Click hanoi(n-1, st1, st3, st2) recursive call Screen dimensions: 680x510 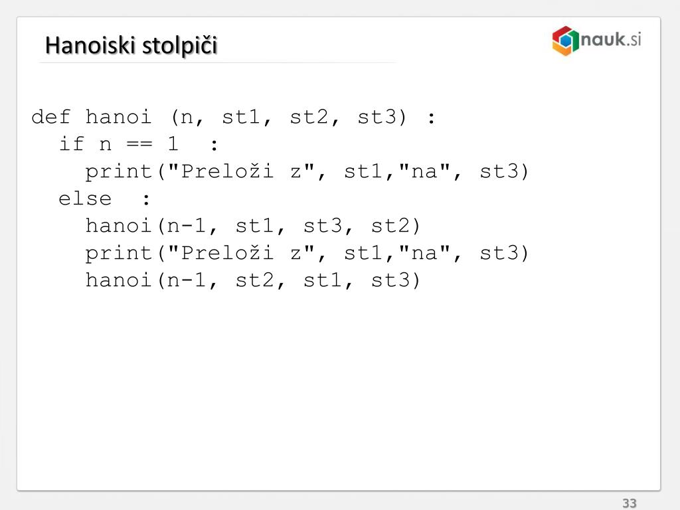[x=253, y=226]
